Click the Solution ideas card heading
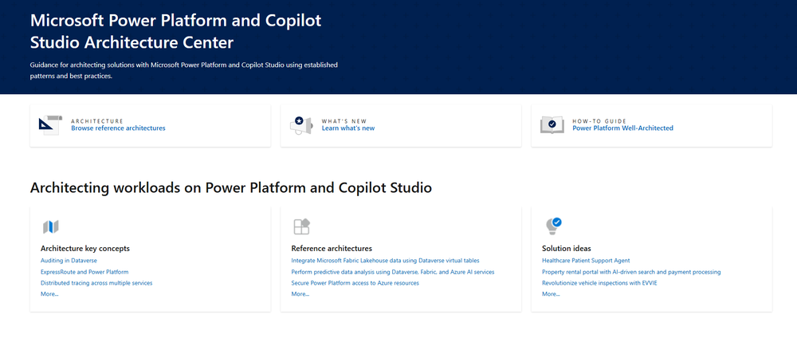The height and width of the screenshot is (350, 797). [566, 249]
